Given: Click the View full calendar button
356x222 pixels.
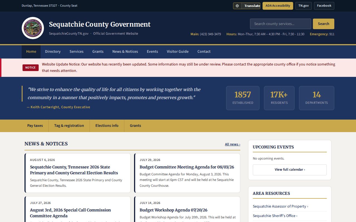Looking at the screenshot, I should tap(290, 170).
